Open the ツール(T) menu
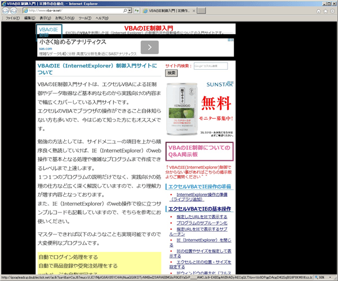338x281 pixels. pyautogui.click(x=84, y=18)
